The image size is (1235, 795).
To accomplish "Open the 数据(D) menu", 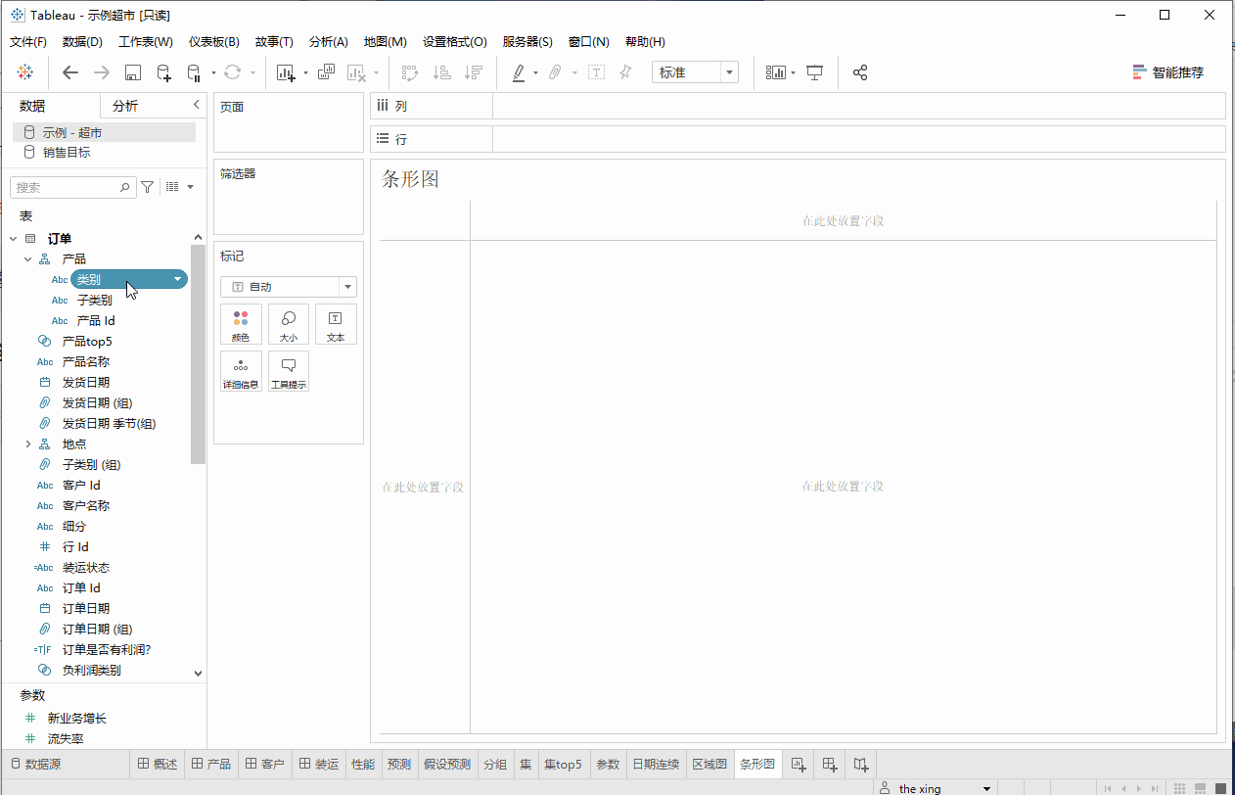I will click(x=82, y=42).
